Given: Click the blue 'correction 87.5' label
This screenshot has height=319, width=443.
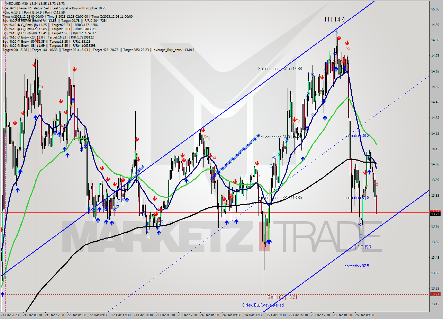Looking at the screenshot, I should point(357,266).
